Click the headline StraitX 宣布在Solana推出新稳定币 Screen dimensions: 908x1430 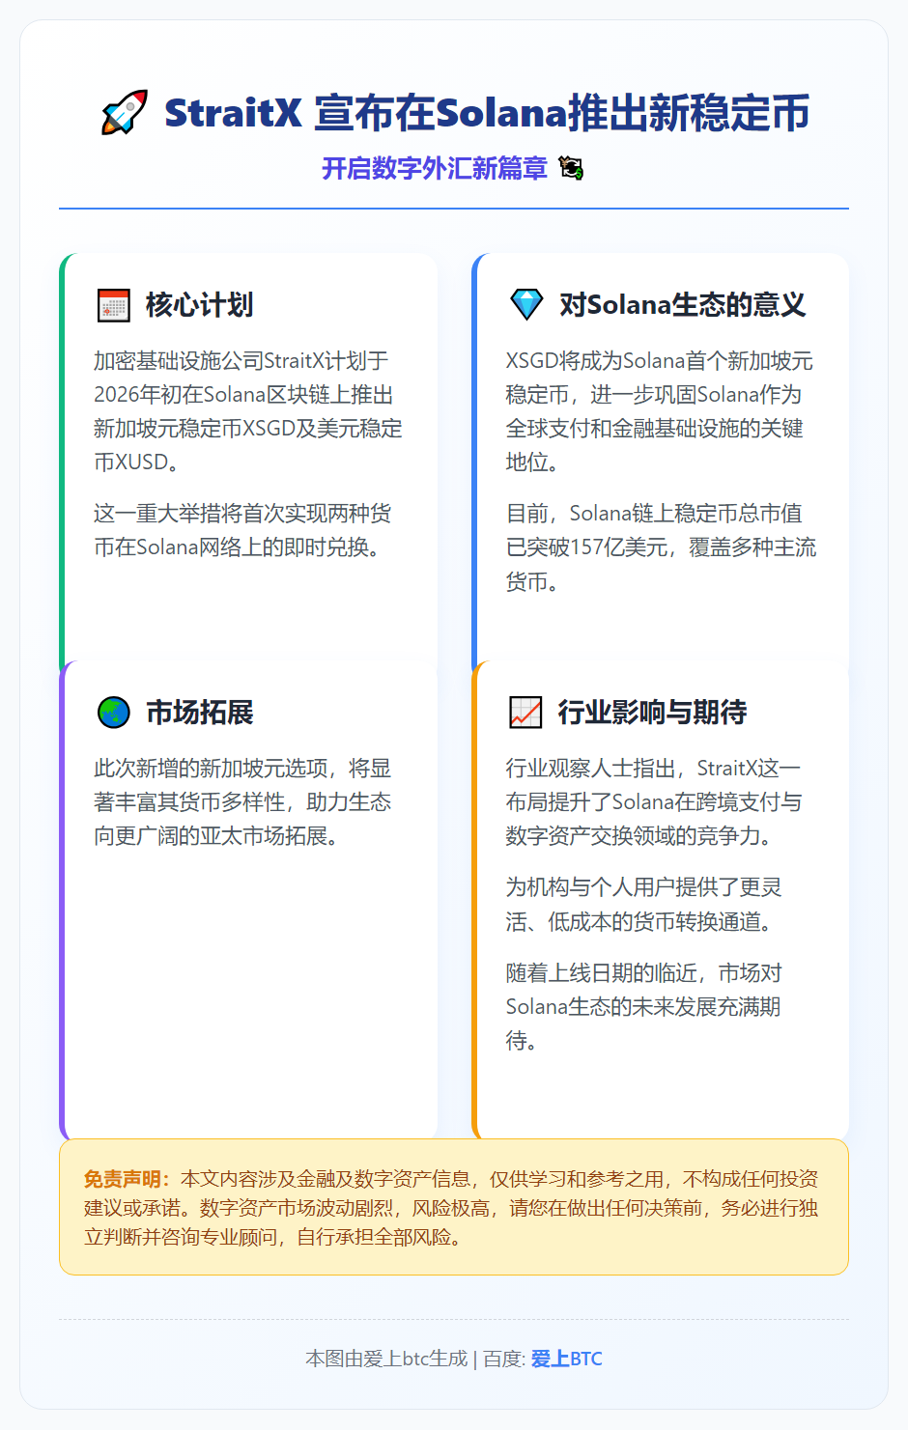pos(487,113)
